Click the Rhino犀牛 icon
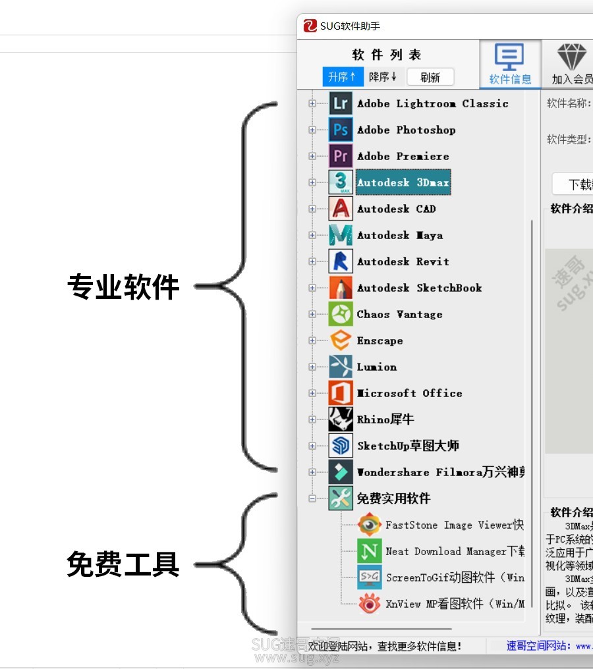Screen dimensions: 593x669 pos(341,419)
